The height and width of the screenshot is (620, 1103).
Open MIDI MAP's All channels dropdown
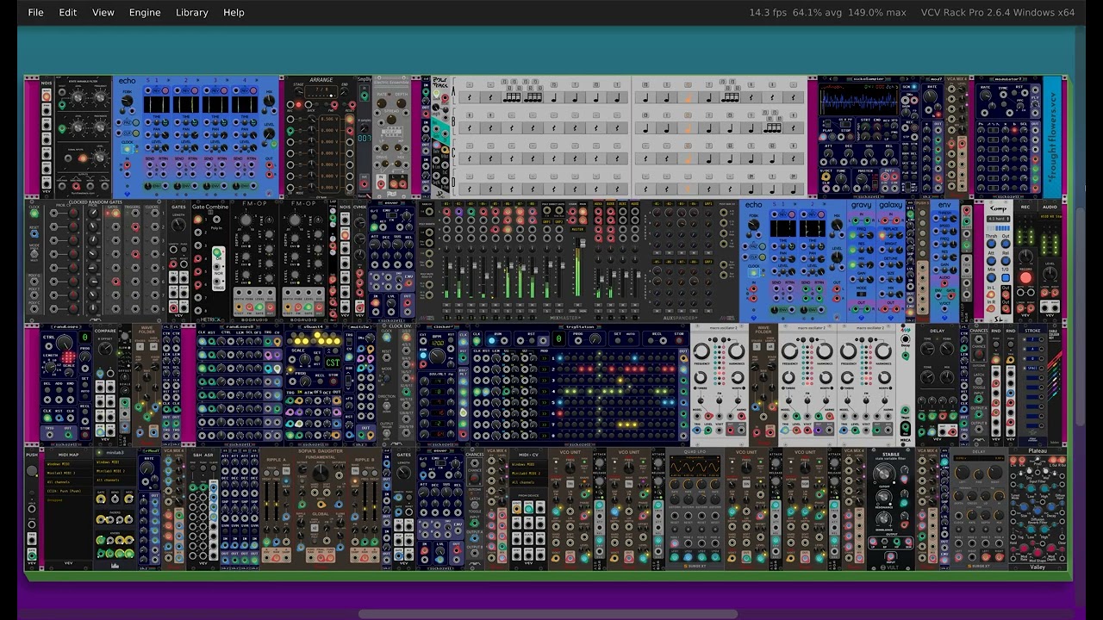click(x=68, y=482)
